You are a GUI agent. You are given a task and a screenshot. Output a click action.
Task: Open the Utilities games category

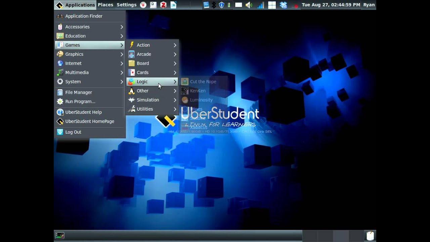[x=152, y=109]
